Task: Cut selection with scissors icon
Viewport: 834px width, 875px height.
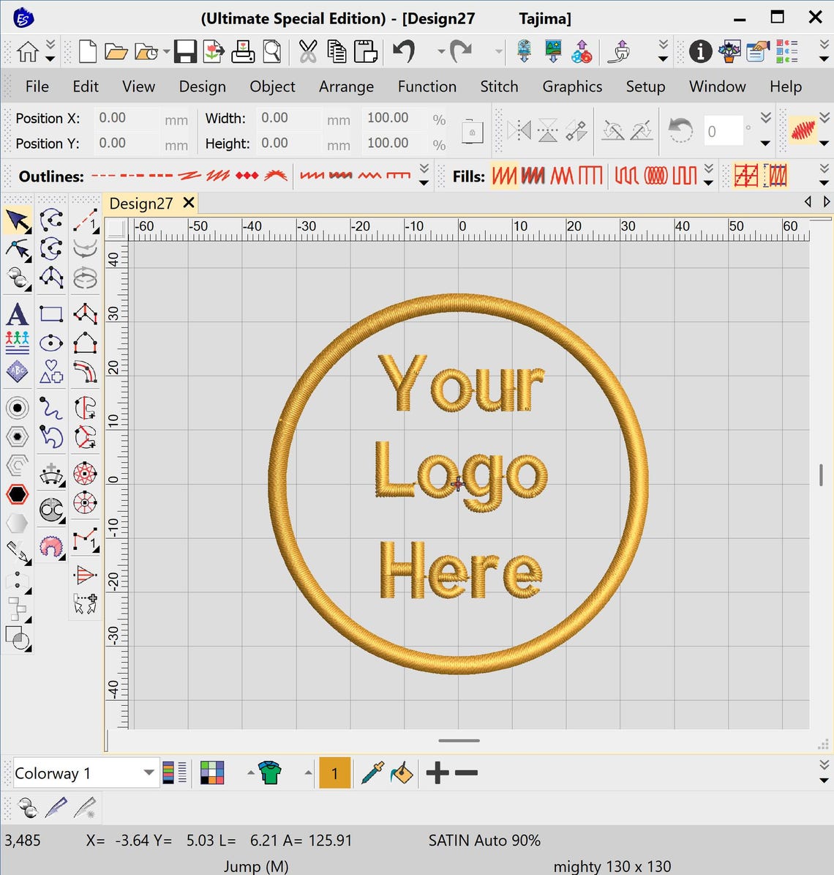Action: pyautogui.click(x=308, y=51)
